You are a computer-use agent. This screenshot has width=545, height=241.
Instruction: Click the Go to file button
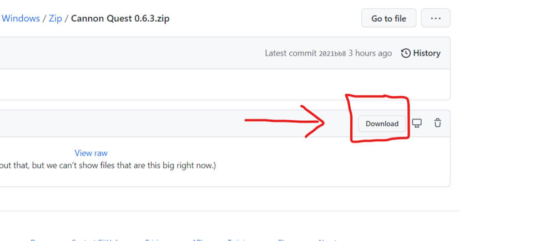point(388,18)
